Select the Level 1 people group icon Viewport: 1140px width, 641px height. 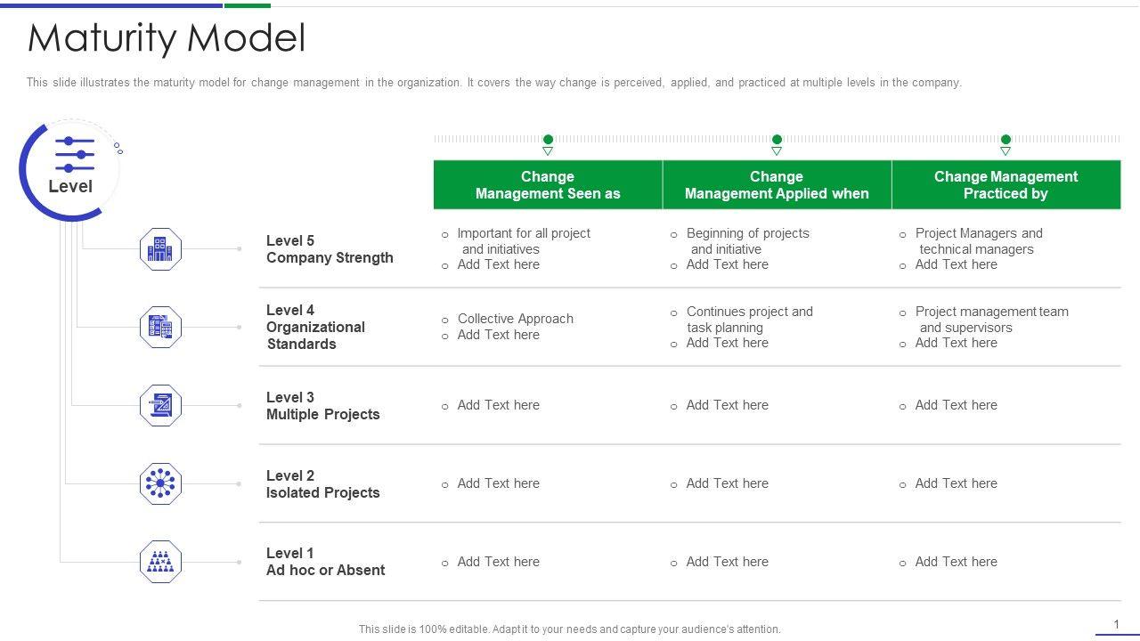(160, 562)
